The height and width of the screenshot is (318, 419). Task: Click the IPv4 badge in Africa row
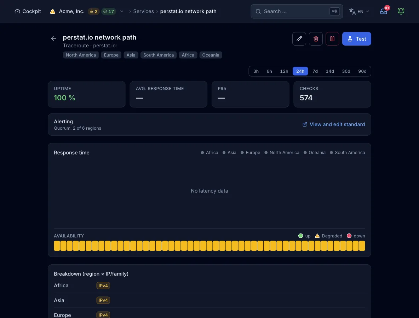[103, 286]
